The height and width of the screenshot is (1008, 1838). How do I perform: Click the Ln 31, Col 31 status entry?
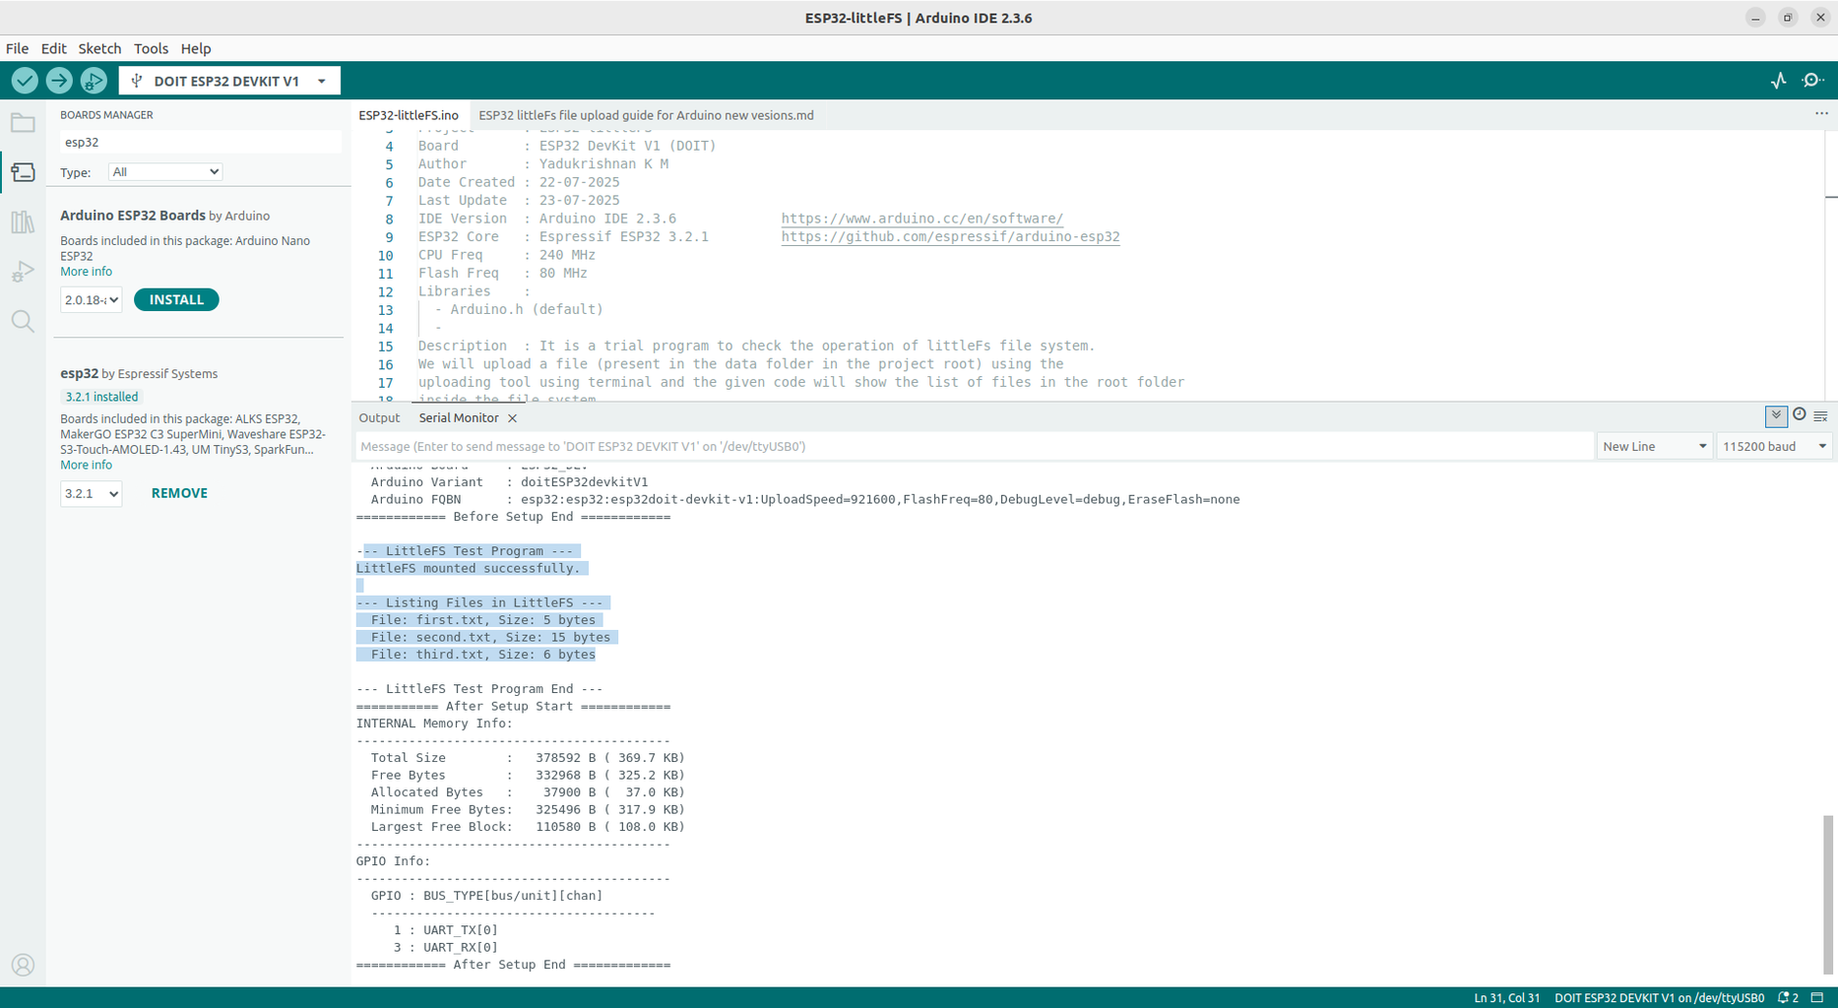point(1506,998)
